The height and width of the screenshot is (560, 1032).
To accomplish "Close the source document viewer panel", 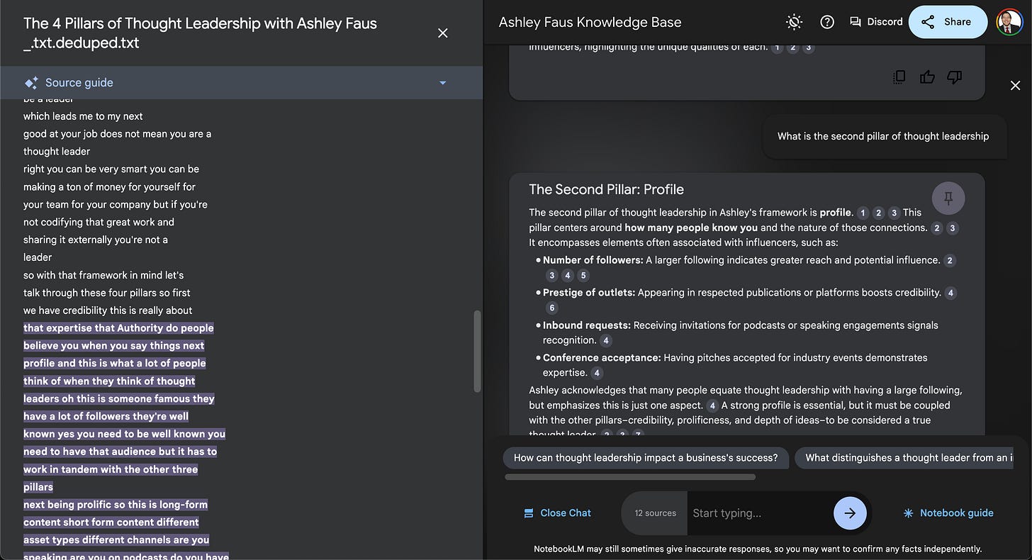I will pos(443,33).
